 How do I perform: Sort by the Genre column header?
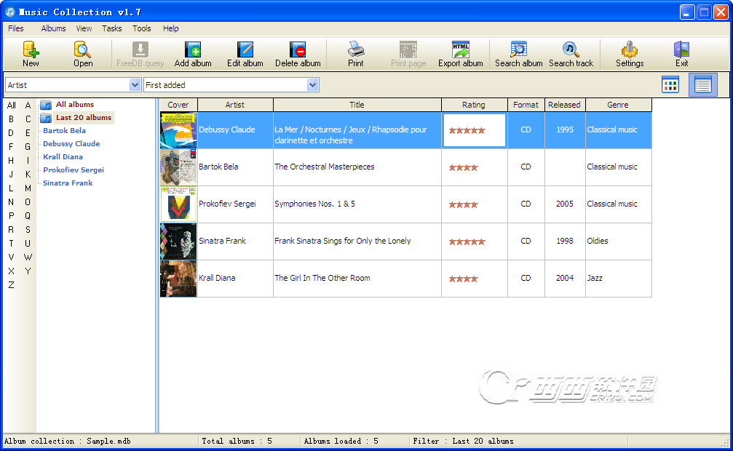618,105
